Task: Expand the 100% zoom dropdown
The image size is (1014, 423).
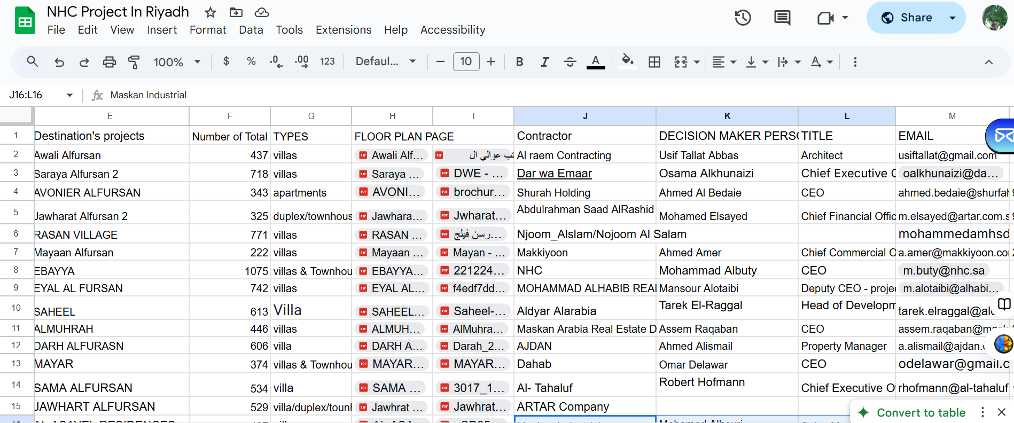Action: click(x=177, y=62)
